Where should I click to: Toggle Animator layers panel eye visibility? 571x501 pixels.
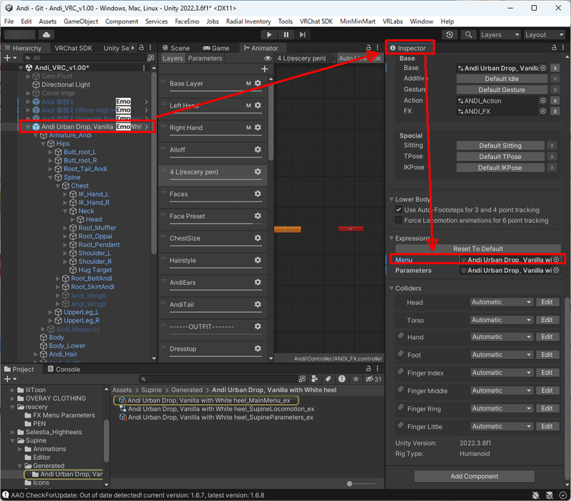coord(268,58)
